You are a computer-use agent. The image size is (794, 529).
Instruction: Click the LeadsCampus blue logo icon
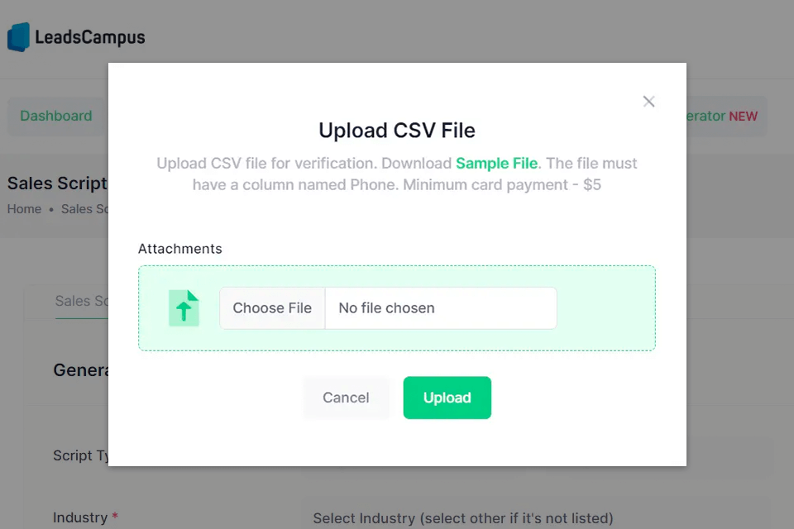click(18, 37)
